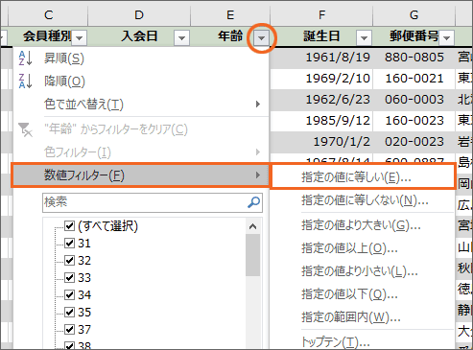Click the descending sort Z-A icon
This screenshot has height=350, width=473.
[x=25, y=81]
